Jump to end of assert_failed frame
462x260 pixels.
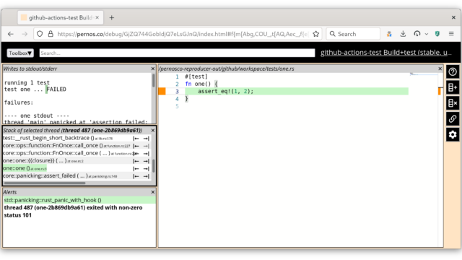coord(146,176)
